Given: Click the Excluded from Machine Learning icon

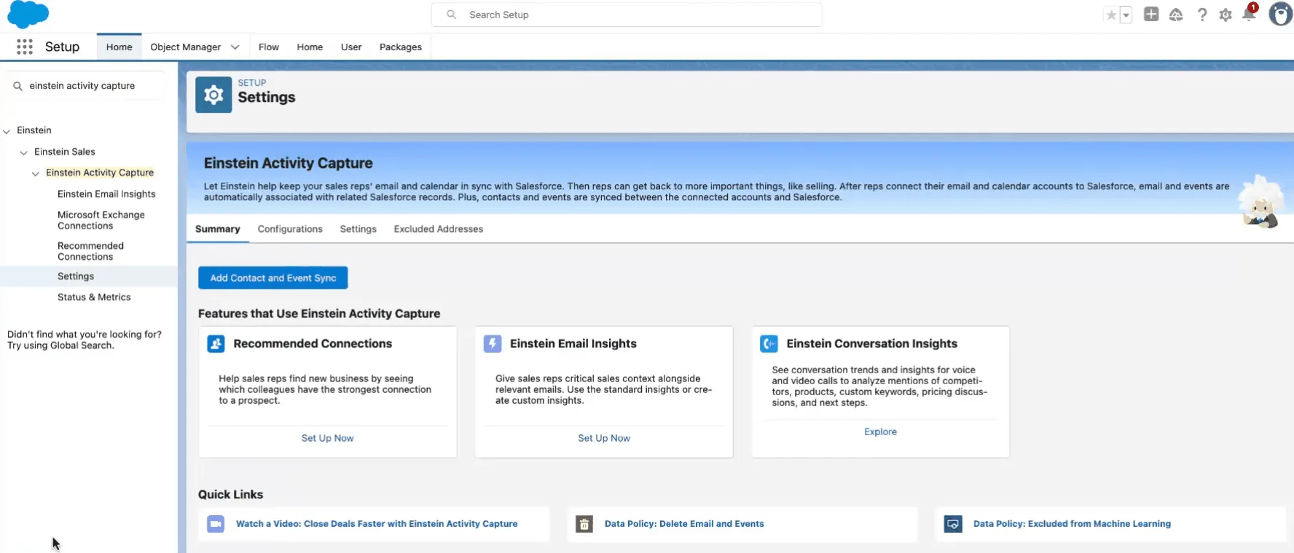Looking at the screenshot, I should point(953,524).
